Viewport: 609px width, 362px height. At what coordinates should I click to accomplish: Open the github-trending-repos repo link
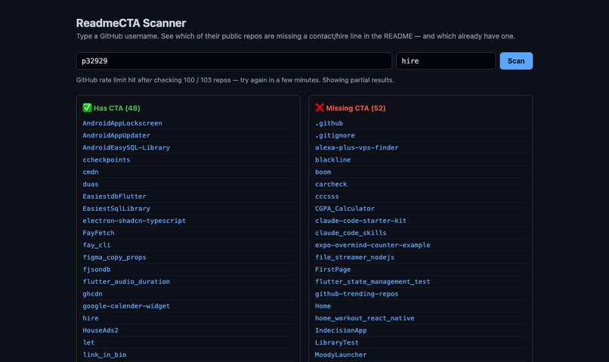click(357, 294)
